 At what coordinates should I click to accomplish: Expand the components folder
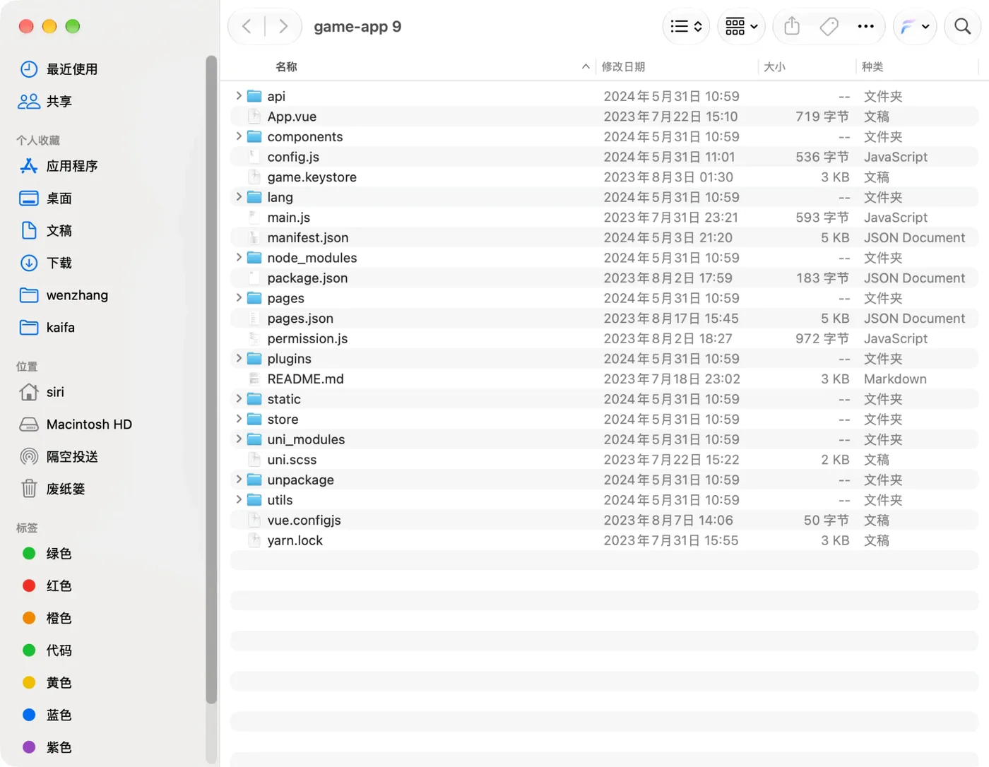tap(239, 136)
